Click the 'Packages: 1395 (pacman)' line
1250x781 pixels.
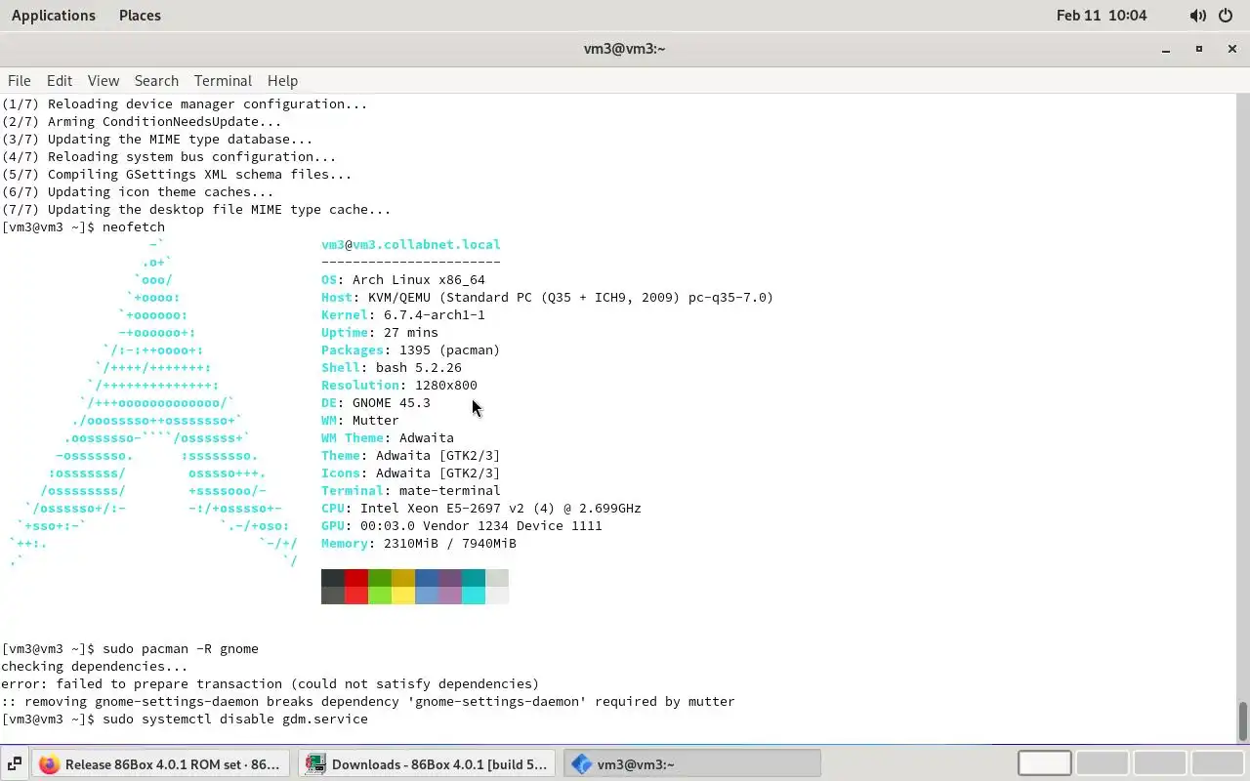(x=410, y=350)
